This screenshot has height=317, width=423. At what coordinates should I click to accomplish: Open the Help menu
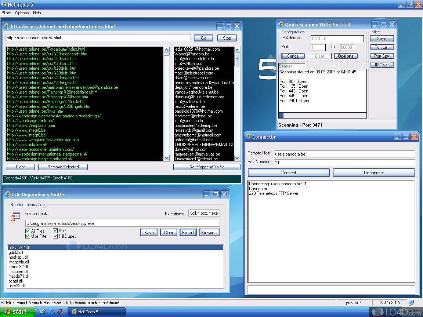pos(37,13)
